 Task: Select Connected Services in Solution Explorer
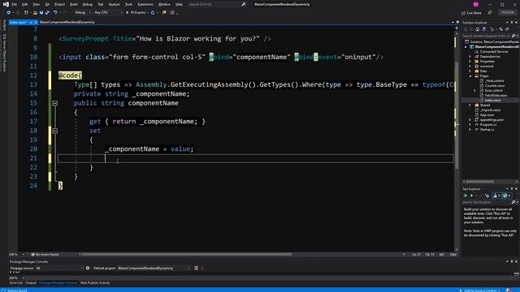tap(494, 52)
